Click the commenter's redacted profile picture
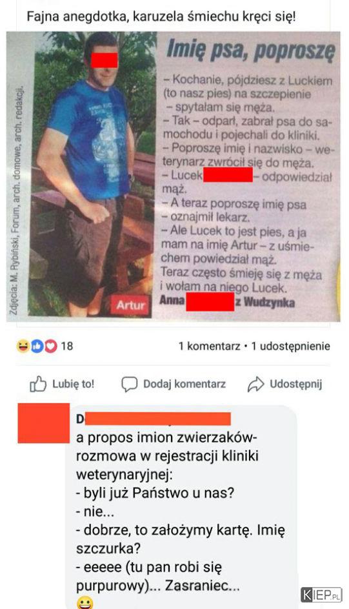This screenshot has height=609, width=349. click(44, 423)
